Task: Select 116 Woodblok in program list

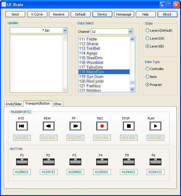Action: point(104,62)
